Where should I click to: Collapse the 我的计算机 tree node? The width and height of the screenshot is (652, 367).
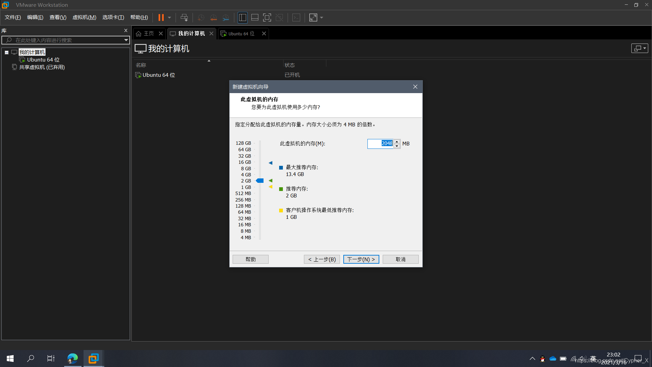coord(6,52)
